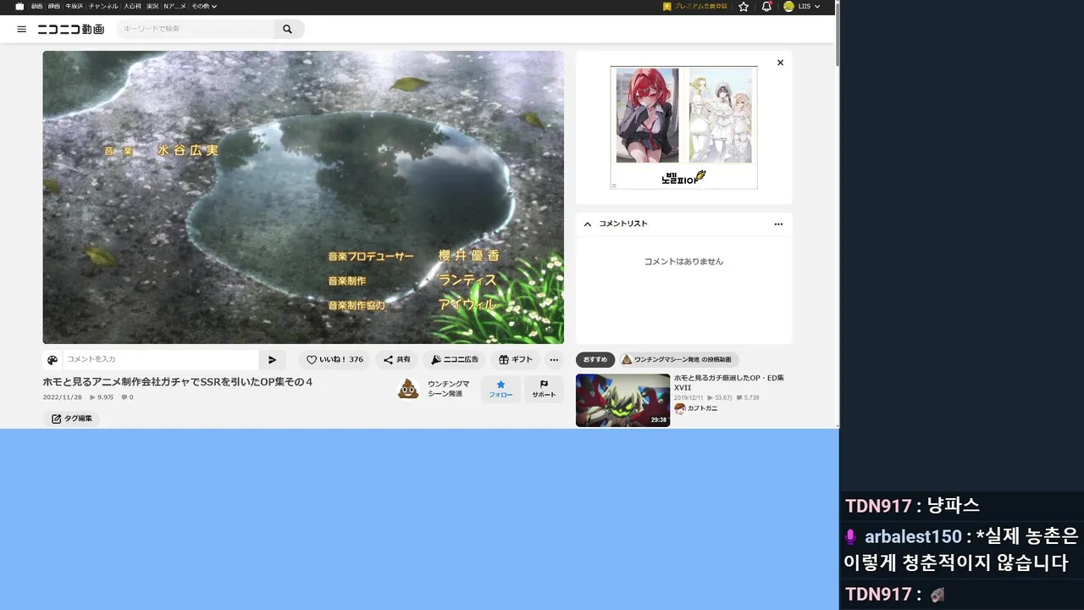
Task: Close the advertisement with the X
Action: 780,63
